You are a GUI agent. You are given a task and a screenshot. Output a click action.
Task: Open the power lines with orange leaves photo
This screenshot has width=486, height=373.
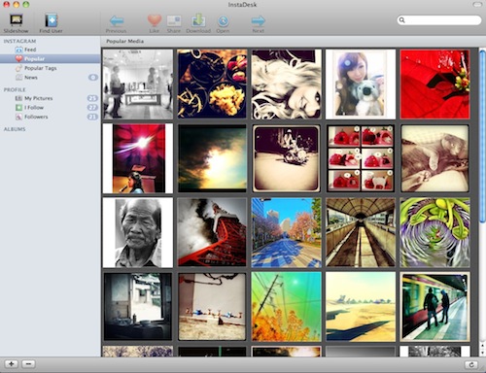click(x=287, y=307)
